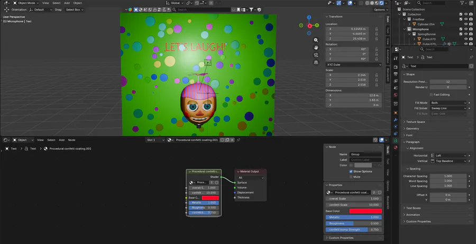Open the World properties tab icon
This screenshot has width=476, height=244.
click(x=396, y=95)
